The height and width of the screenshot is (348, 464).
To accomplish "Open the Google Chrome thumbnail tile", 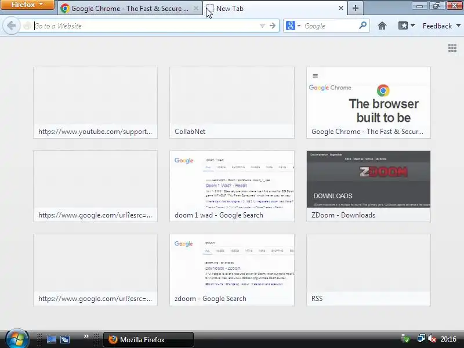I will coord(368,103).
